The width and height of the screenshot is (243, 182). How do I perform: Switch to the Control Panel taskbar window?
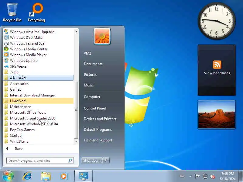[83, 176]
